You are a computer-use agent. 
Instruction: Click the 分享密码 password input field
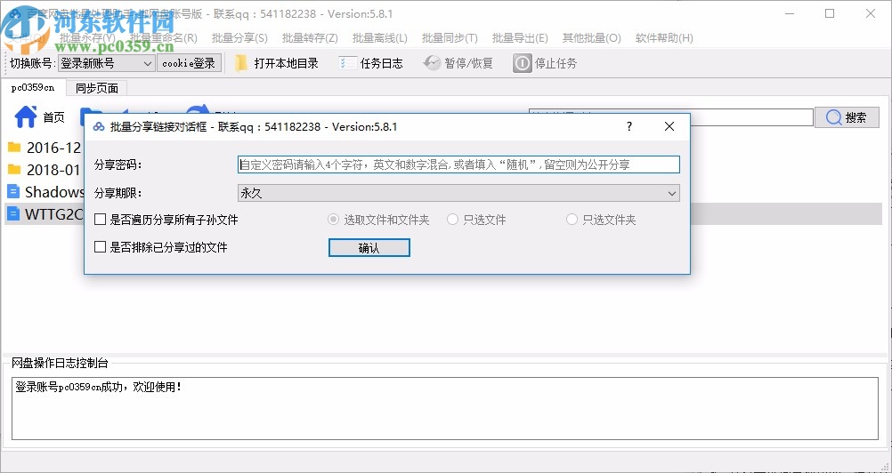click(x=458, y=164)
